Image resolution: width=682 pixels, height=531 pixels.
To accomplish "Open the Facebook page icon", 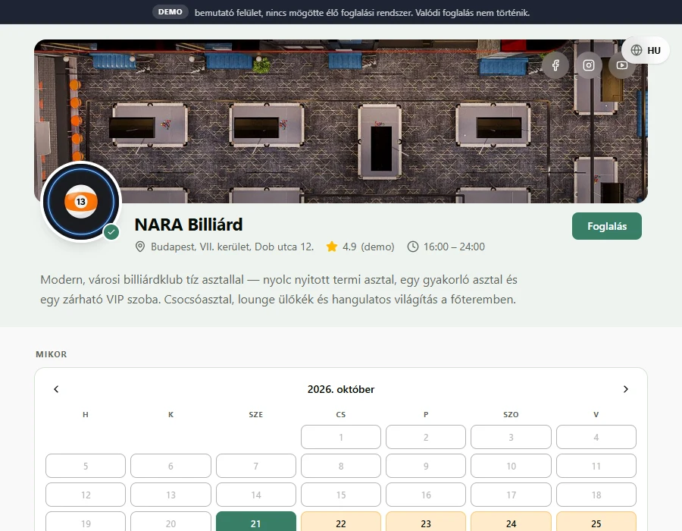I will (x=555, y=65).
